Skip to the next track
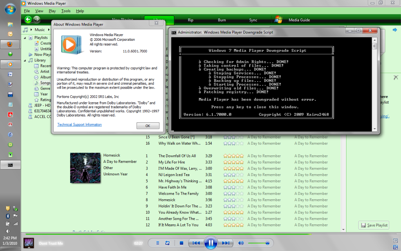This screenshot has width=401, height=251. 225,243
